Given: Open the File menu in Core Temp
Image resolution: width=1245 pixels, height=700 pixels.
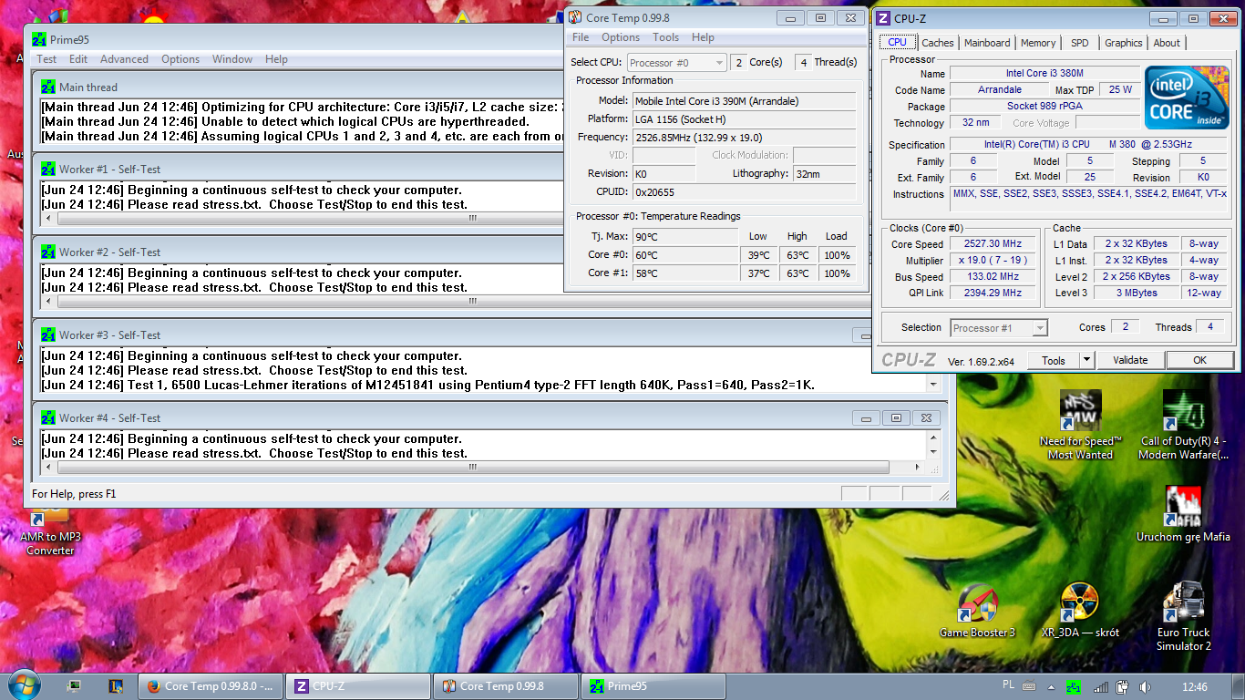Looking at the screenshot, I should point(581,37).
